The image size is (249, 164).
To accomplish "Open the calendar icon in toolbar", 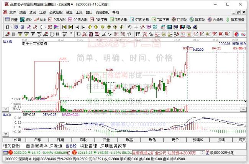I will [x=163, y=27].
